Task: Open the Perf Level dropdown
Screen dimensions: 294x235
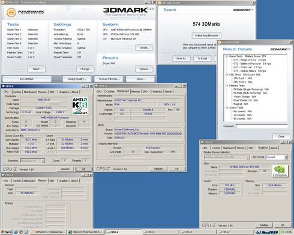Action: (x=277, y=157)
